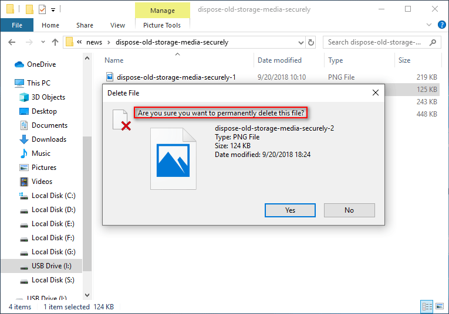Switch to large thumbnails view icon
The width and height of the screenshot is (449, 314).
pyautogui.click(x=440, y=306)
